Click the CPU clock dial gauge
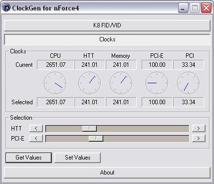The height and width of the screenshot is (184, 214). click(x=55, y=83)
